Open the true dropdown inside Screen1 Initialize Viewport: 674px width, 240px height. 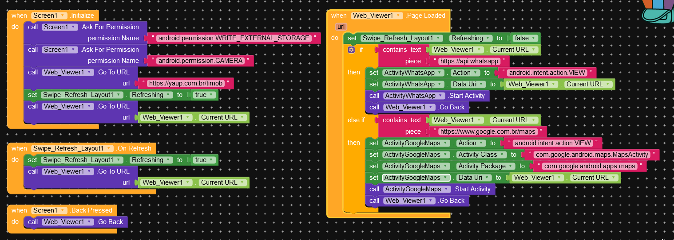(x=205, y=95)
